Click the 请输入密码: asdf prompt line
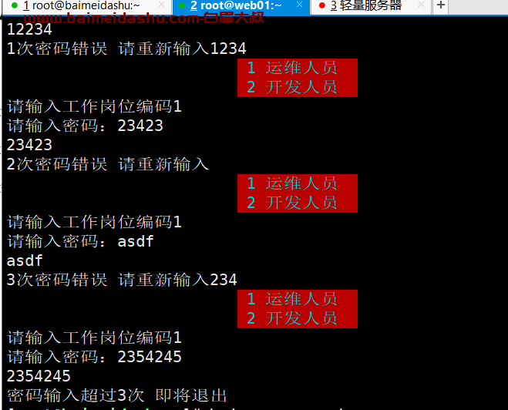508x410 pixels. tap(80, 241)
